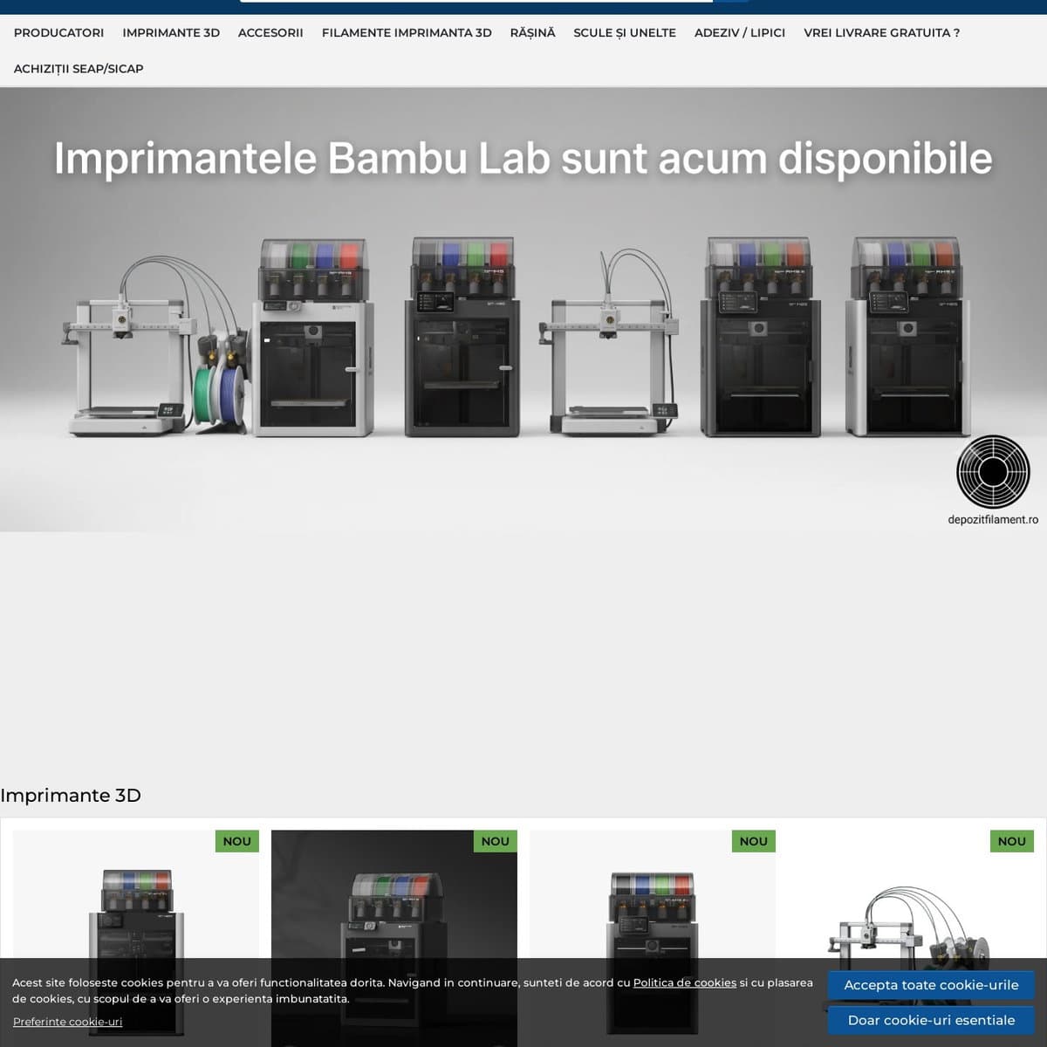Open VREI LIVRARE GRATUITA ? page
This screenshot has height=1047, width=1047.
click(881, 32)
